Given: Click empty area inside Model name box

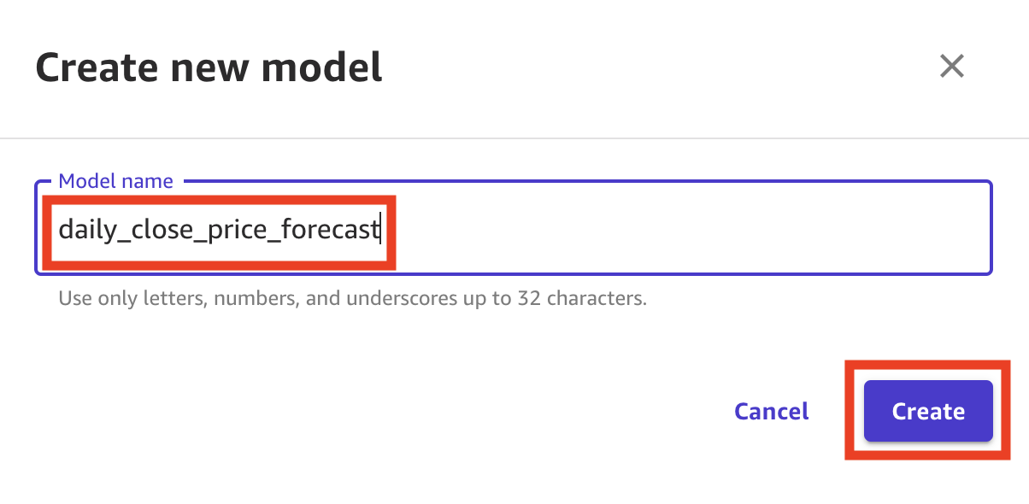Looking at the screenshot, I should tap(684, 229).
